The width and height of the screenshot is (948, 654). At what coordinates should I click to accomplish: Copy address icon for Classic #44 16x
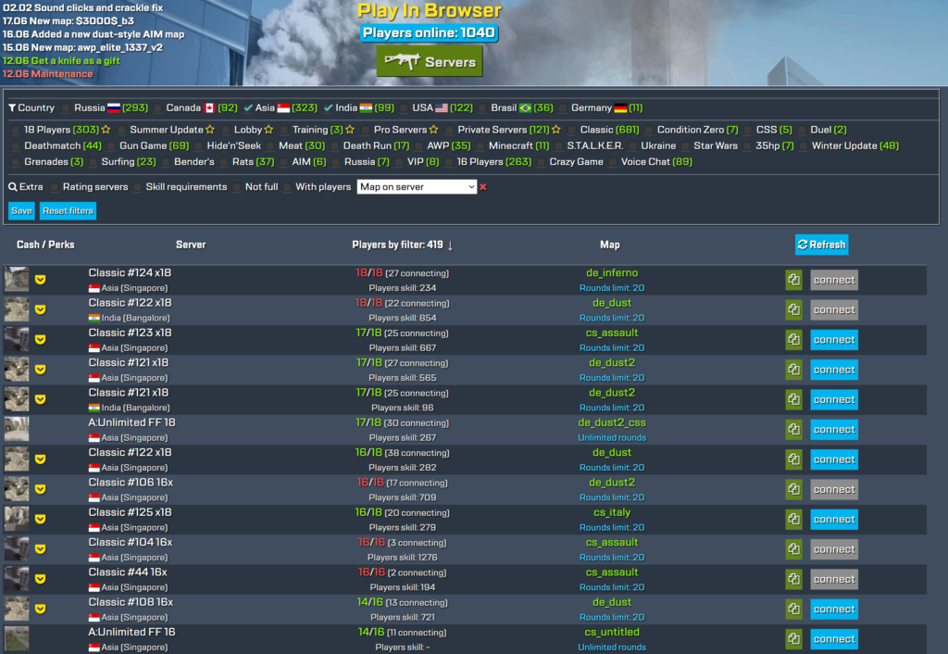pos(793,579)
